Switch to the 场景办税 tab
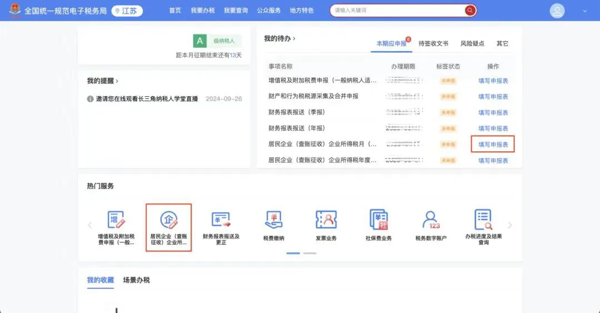This screenshot has width=600, height=313. [x=136, y=280]
